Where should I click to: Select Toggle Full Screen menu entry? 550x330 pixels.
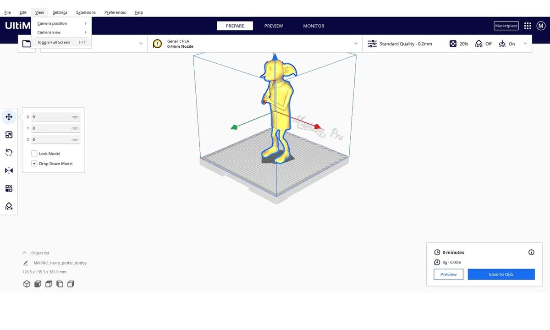tap(61, 42)
